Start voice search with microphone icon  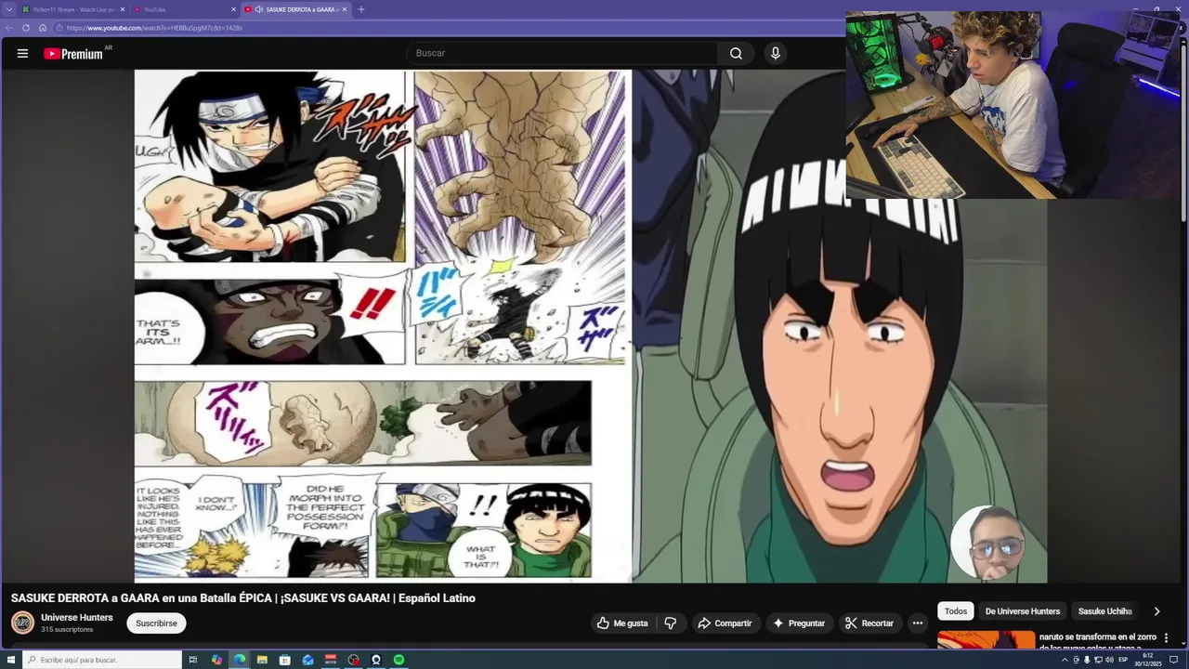(776, 54)
